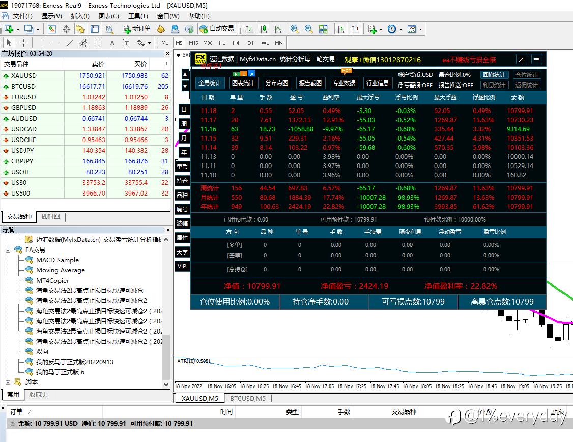
Task: Switch timeframe to M15
Action: [x=193, y=43]
